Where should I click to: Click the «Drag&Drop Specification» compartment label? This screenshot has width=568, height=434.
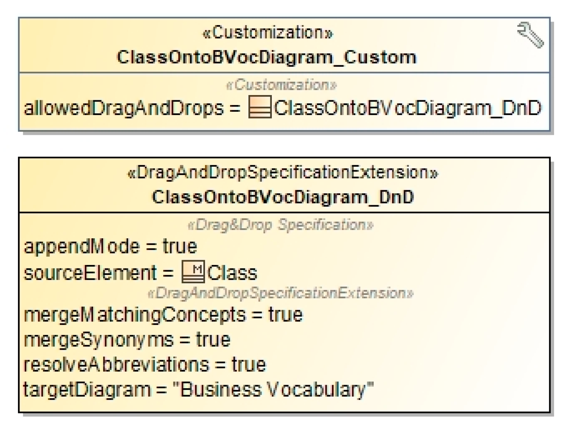(281, 225)
